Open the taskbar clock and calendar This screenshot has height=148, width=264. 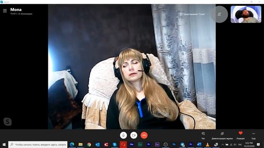tap(249, 144)
